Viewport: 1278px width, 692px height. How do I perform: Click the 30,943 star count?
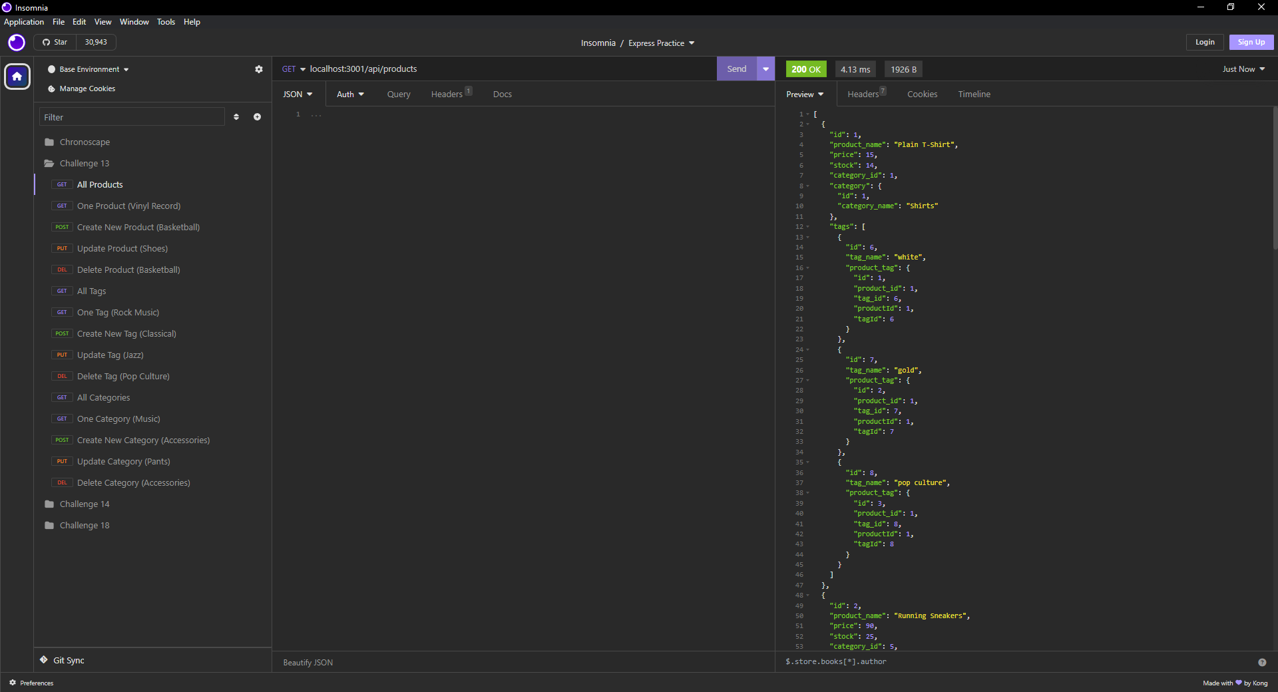coord(96,42)
